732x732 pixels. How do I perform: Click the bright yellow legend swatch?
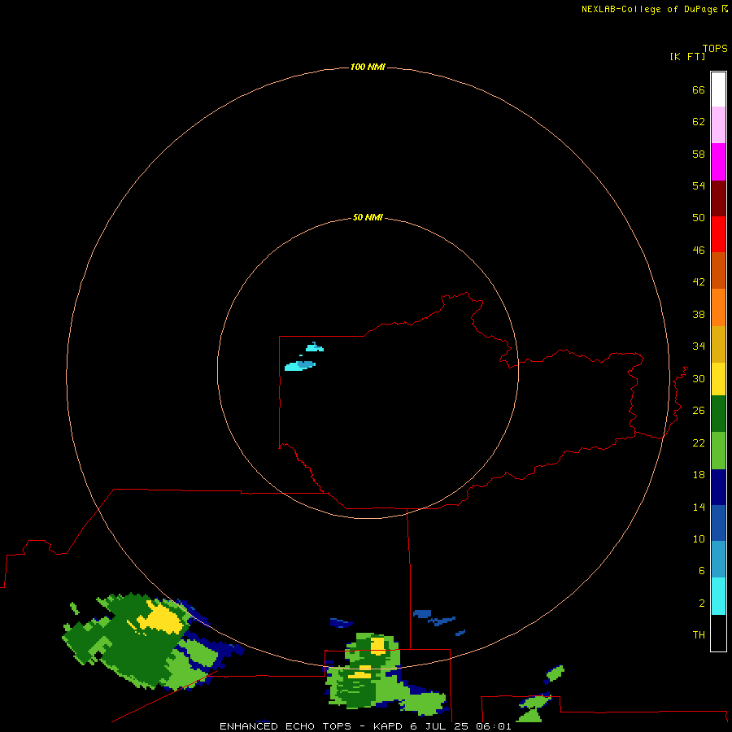tap(718, 379)
